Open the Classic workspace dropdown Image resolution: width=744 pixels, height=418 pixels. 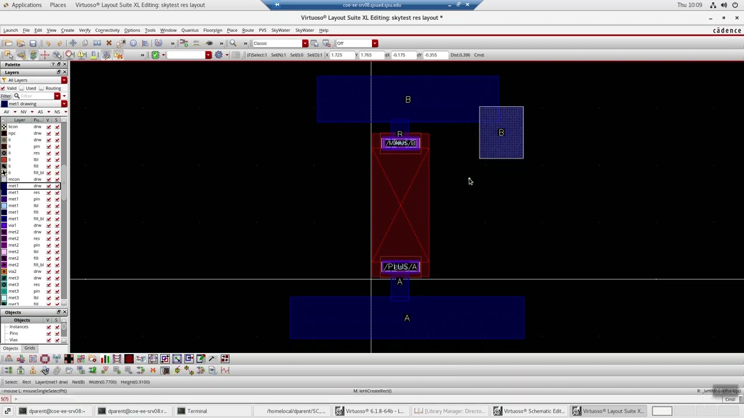point(305,44)
